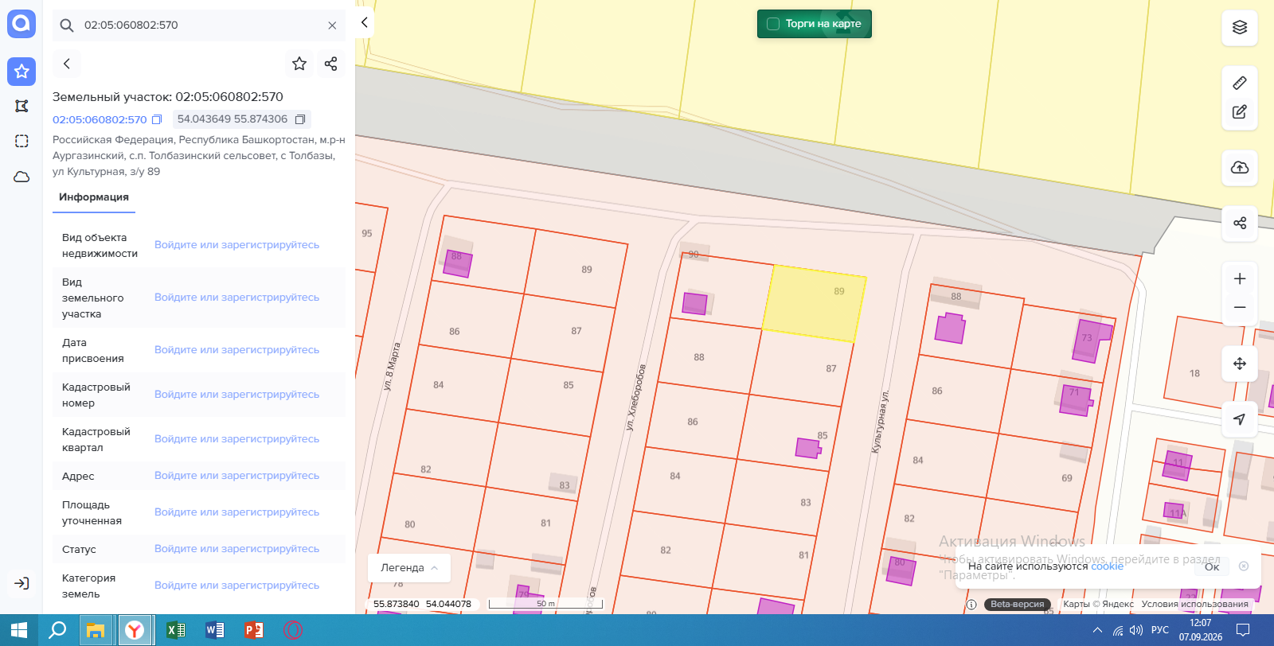Viewport: 1274px width, 646px height.
Task: Share parcel using panel share icon
Action: click(330, 64)
